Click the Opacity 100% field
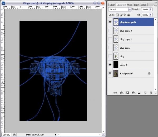 tap(145, 9)
